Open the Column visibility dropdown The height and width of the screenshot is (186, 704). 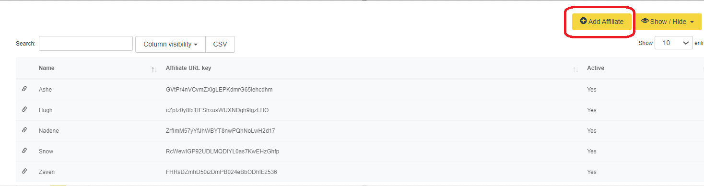pos(171,44)
